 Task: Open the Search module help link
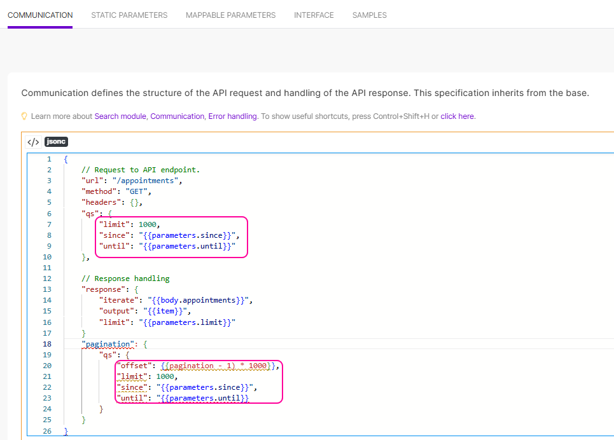[120, 116]
